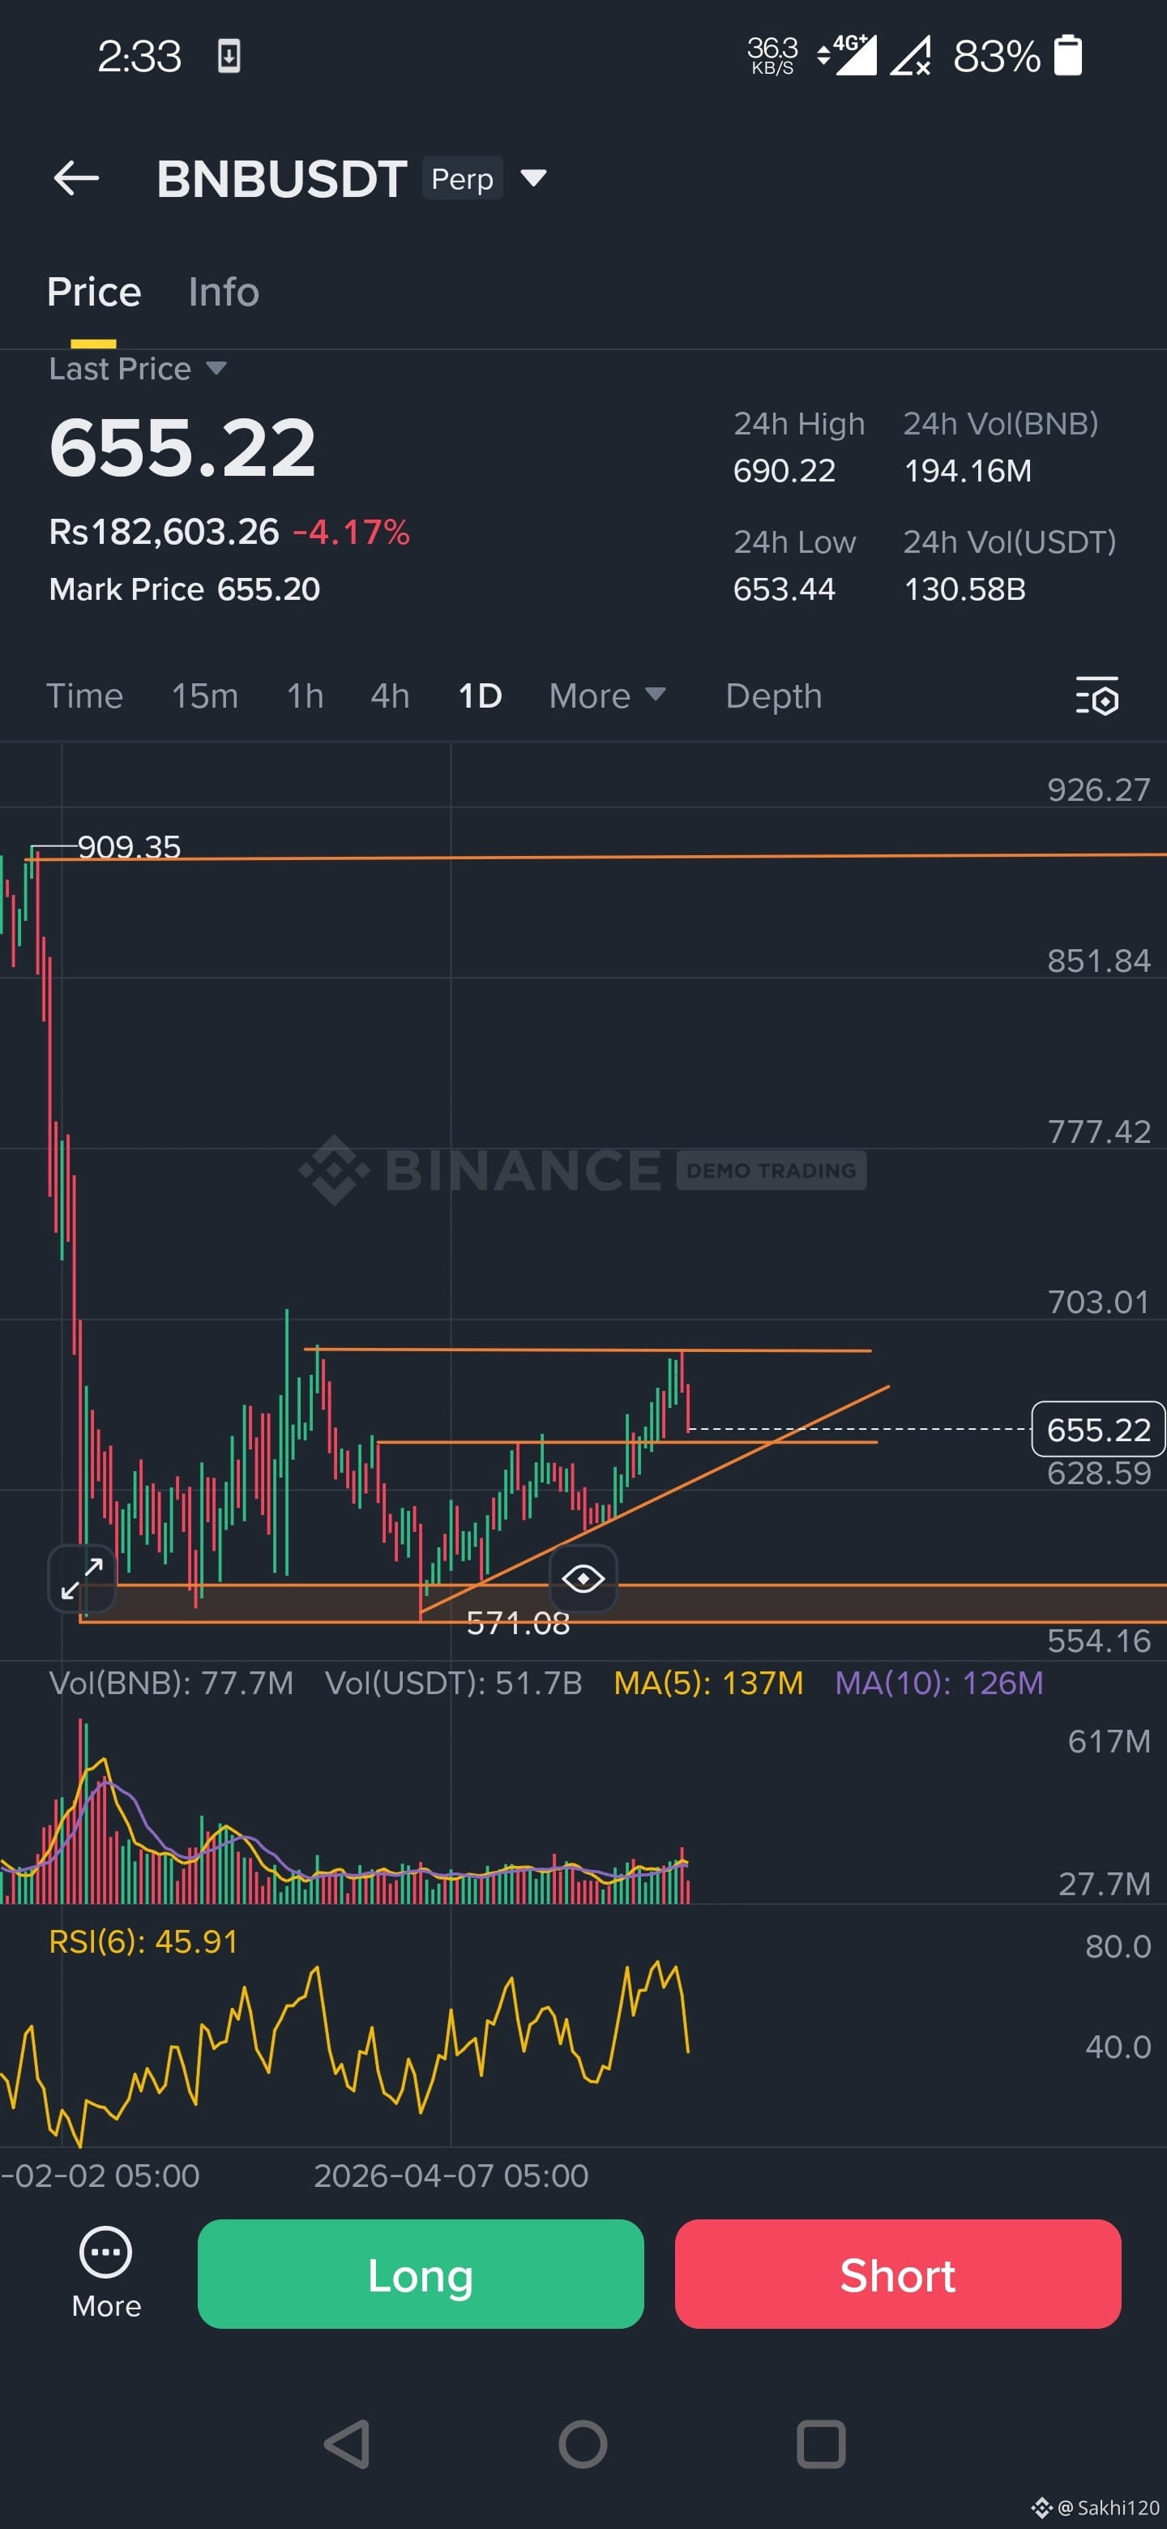1167x2529 pixels.
Task: Tap the 909.35 high price marker
Action: 129,846
